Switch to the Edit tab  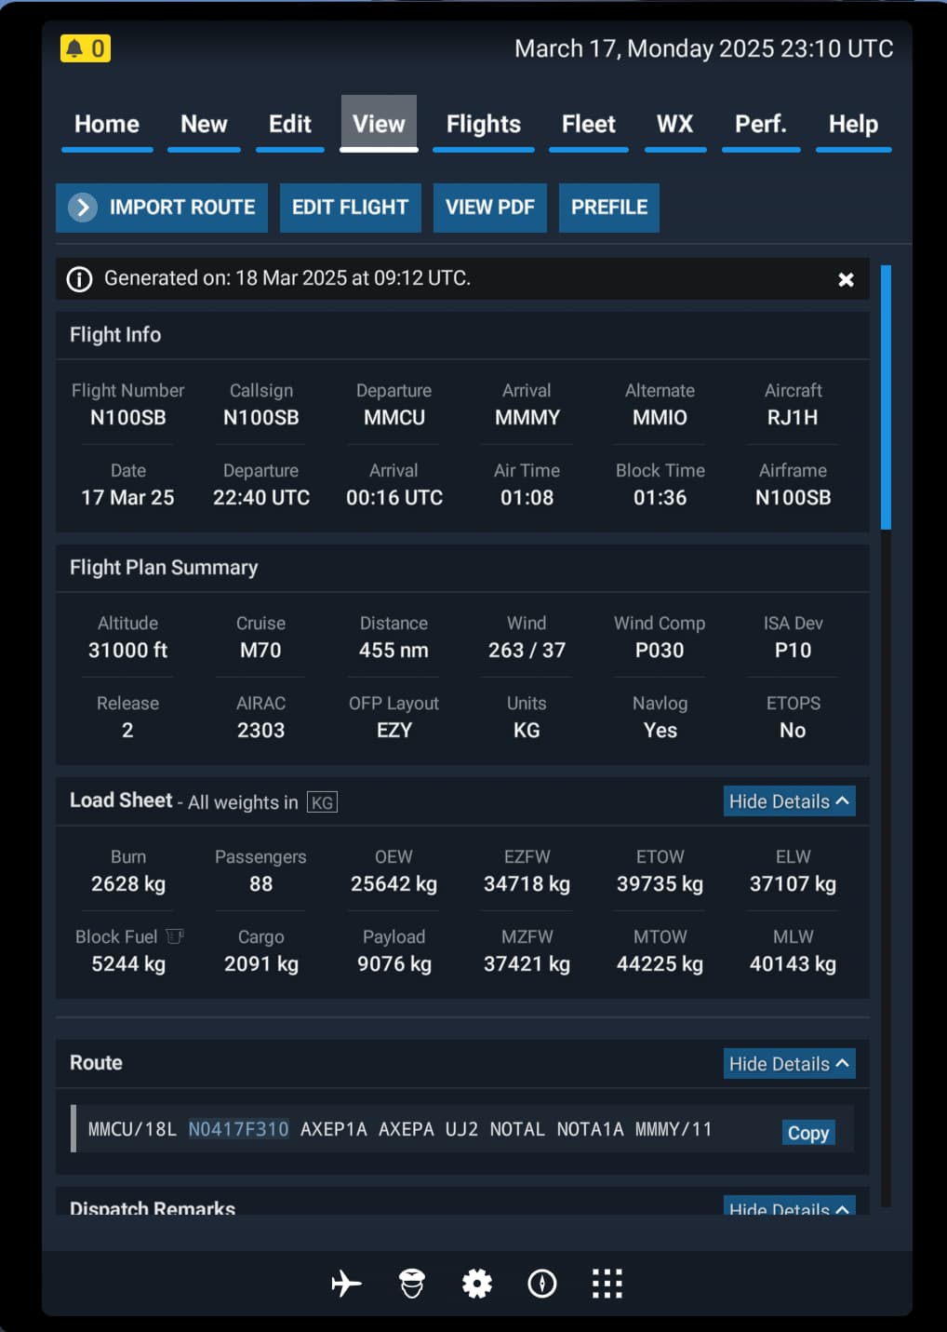(x=290, y=125)
